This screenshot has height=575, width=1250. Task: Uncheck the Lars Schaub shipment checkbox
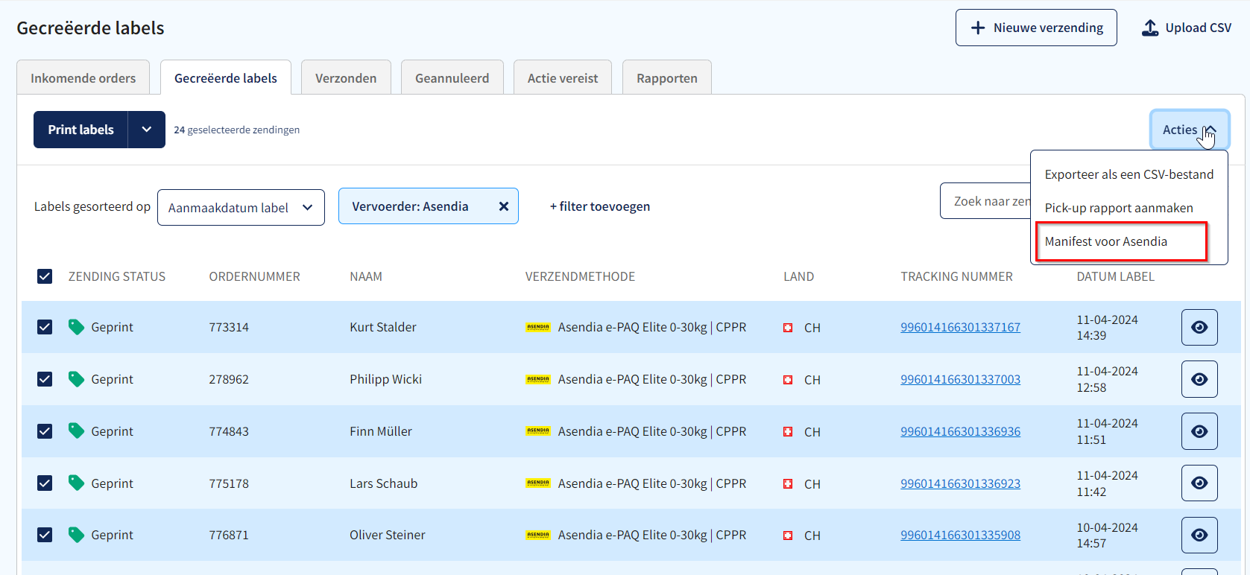coord(45,483)
